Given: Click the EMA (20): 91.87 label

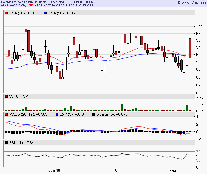Looking at the screenshot, I should [x=22, y=13].
